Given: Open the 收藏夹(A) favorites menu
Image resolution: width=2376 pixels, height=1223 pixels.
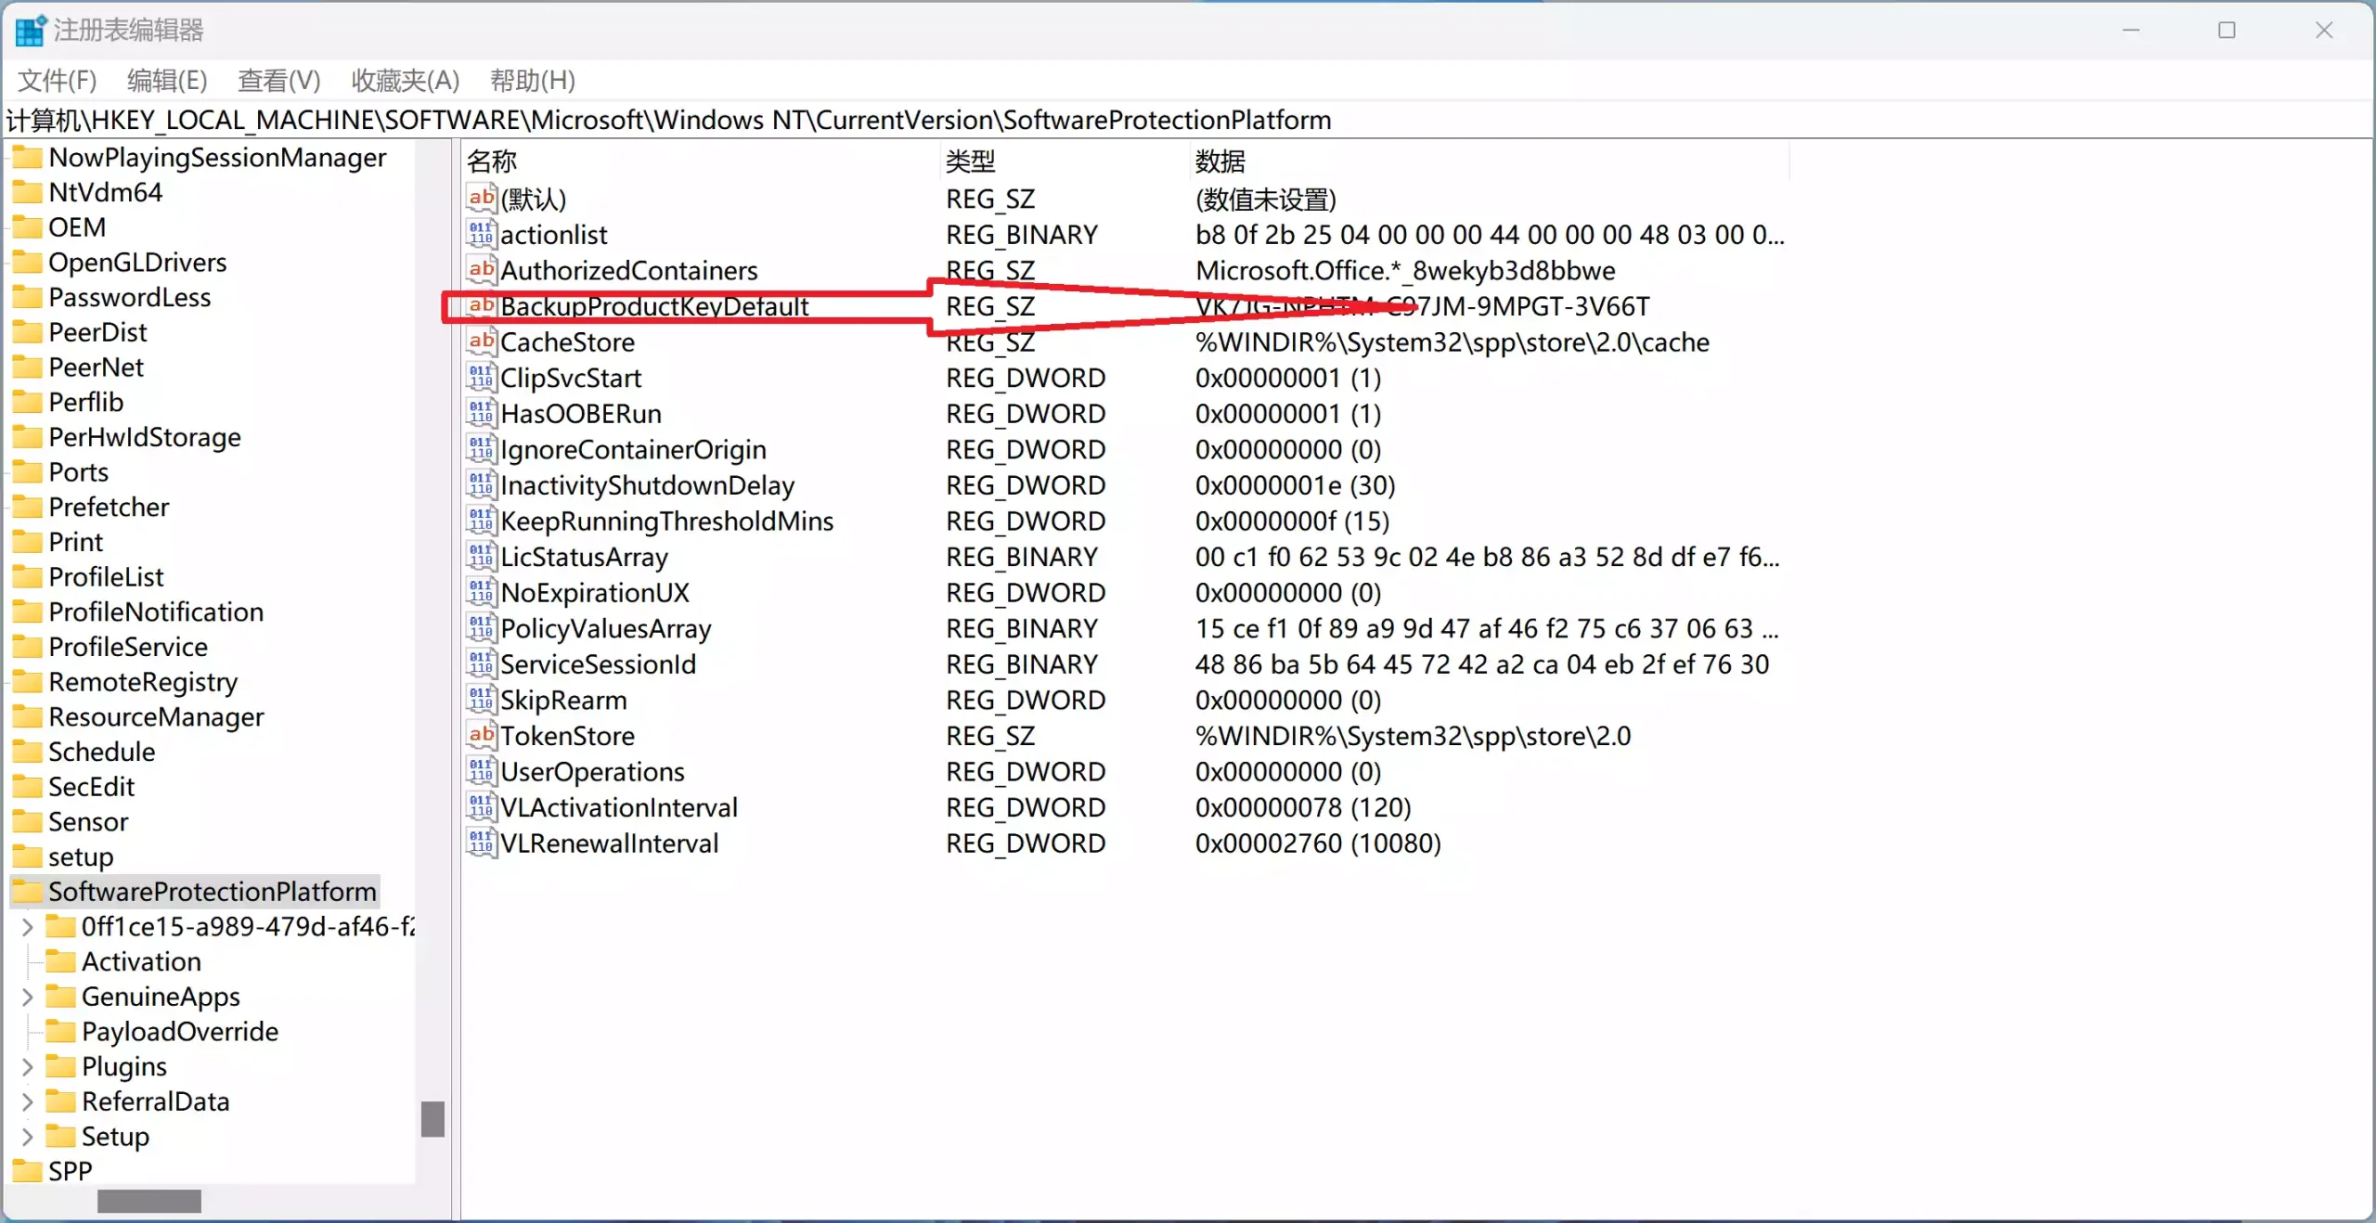Looking at the screenshot, I should [405, 81].
